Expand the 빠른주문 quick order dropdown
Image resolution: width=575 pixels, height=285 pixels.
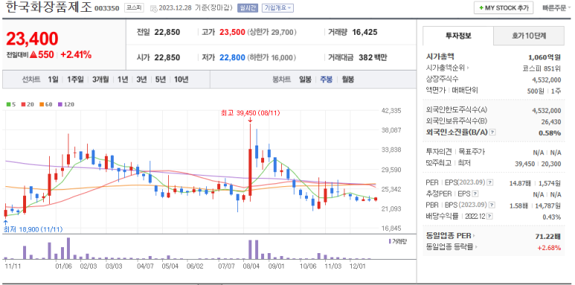556,7
